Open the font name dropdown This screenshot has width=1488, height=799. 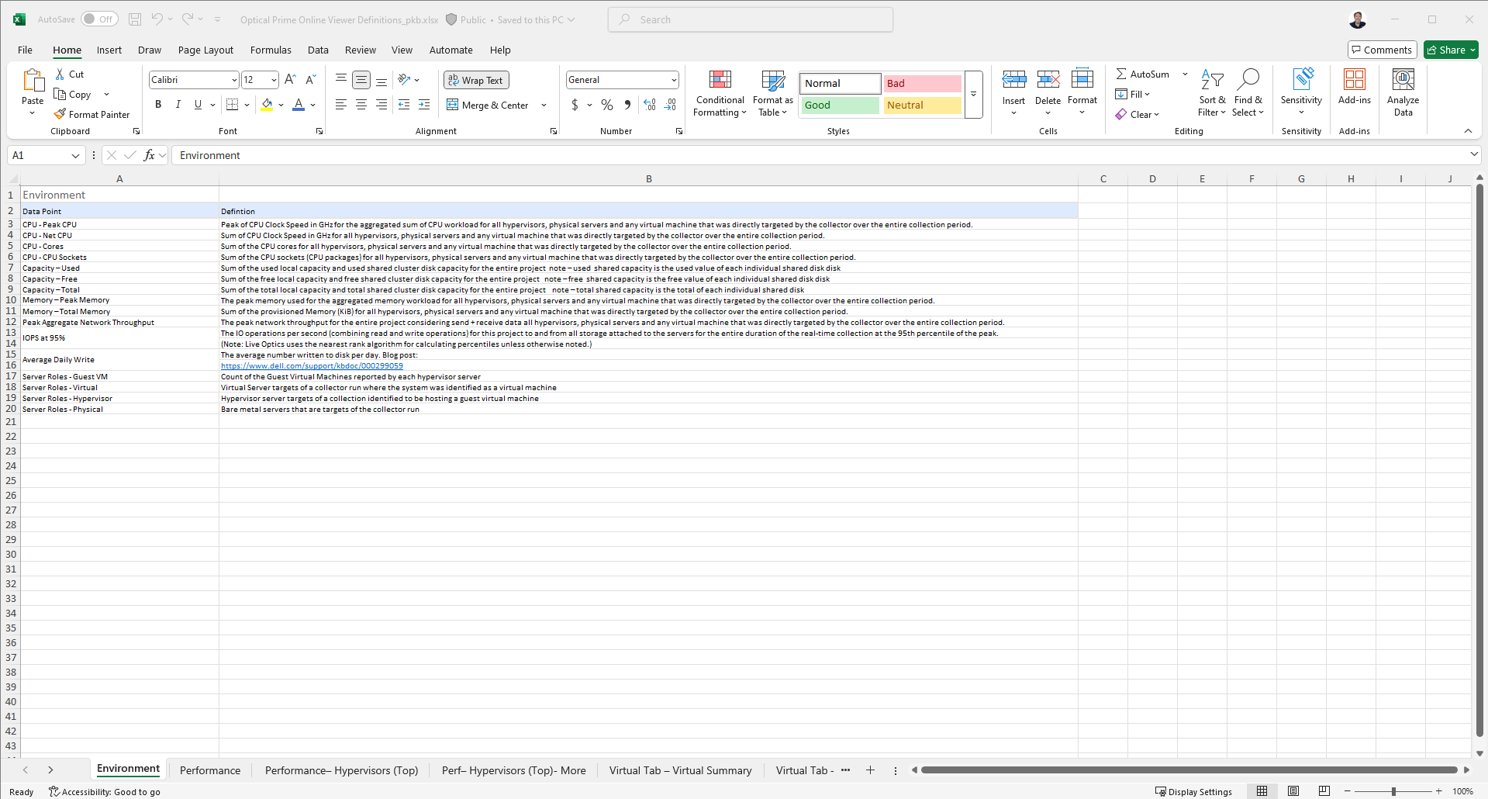pos(234,80)
